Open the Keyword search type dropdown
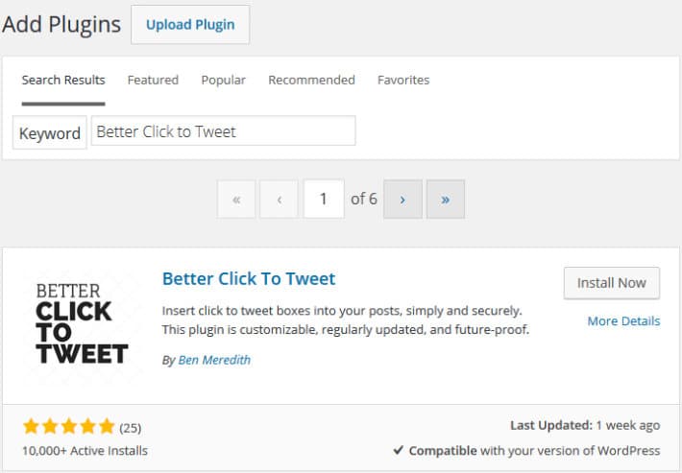682x473 pixels. click(x=50, y=132)
